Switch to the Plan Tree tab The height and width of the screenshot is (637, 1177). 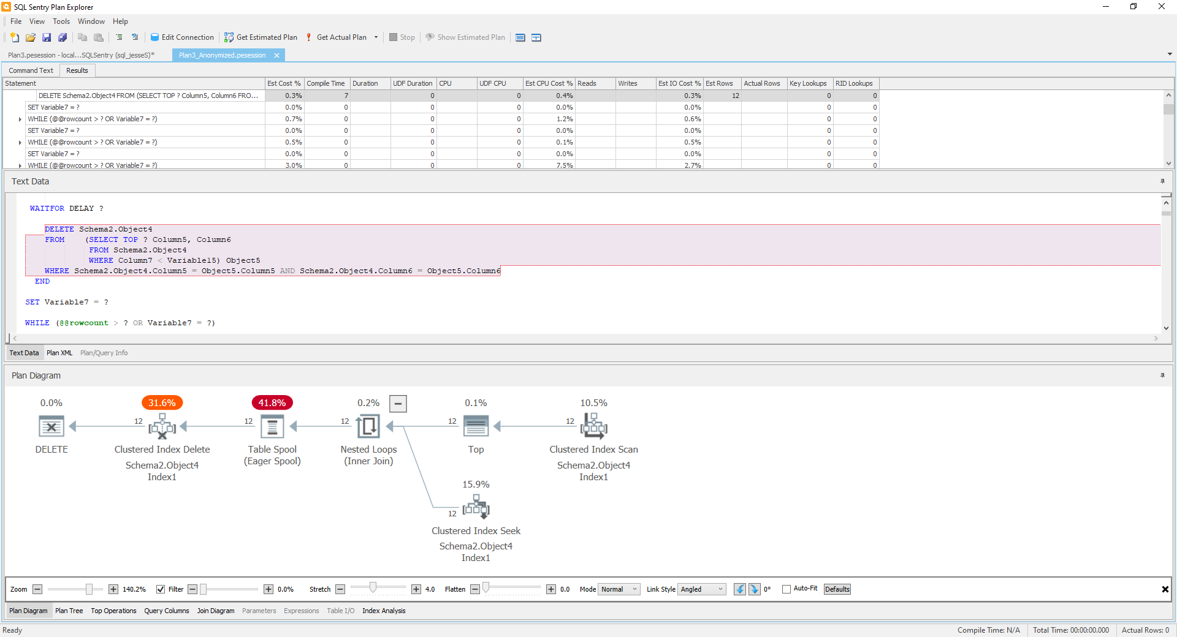point(69,611)
